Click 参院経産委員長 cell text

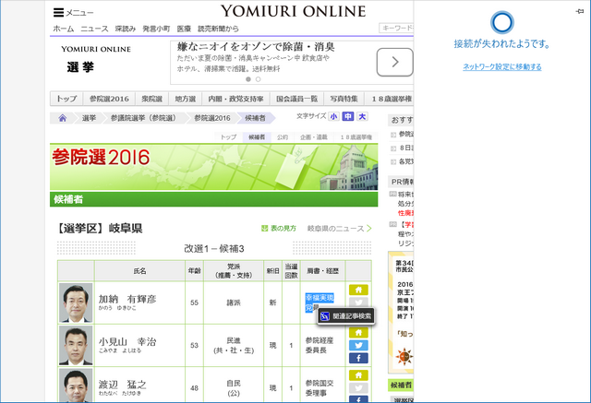tap(320, 346)
